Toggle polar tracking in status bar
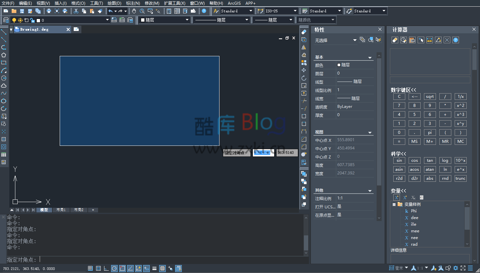Viewport: 480px width, 273px height. [x=114, y=268]
